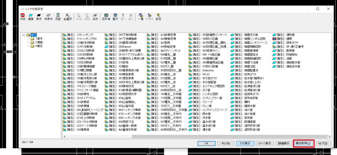The height and width of the screenshot is (155, 337).
Task: Open the 一覧 (list) toolbar icon
Action: [x=141, y=16]
